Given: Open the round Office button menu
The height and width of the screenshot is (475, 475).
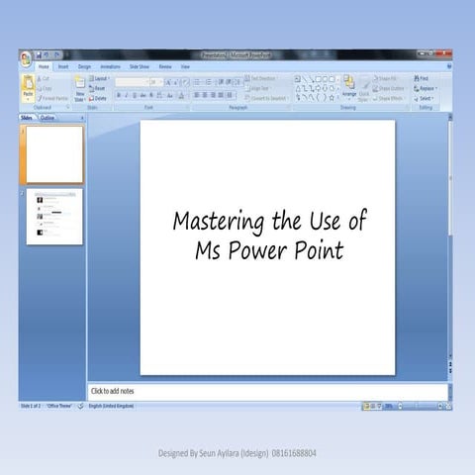Looking at the screenshot, I should click(x=26, y=59).
